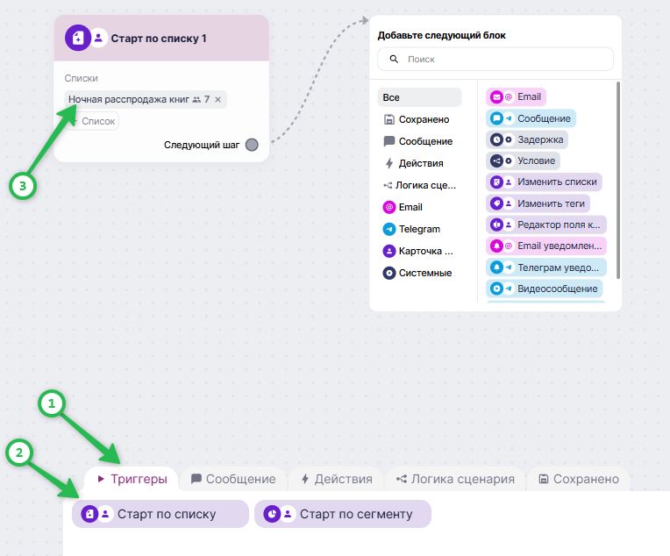Add the Старт по списку trigger
Image resolution: width=670 pixels, height=556 pixels.
point(160,514)
